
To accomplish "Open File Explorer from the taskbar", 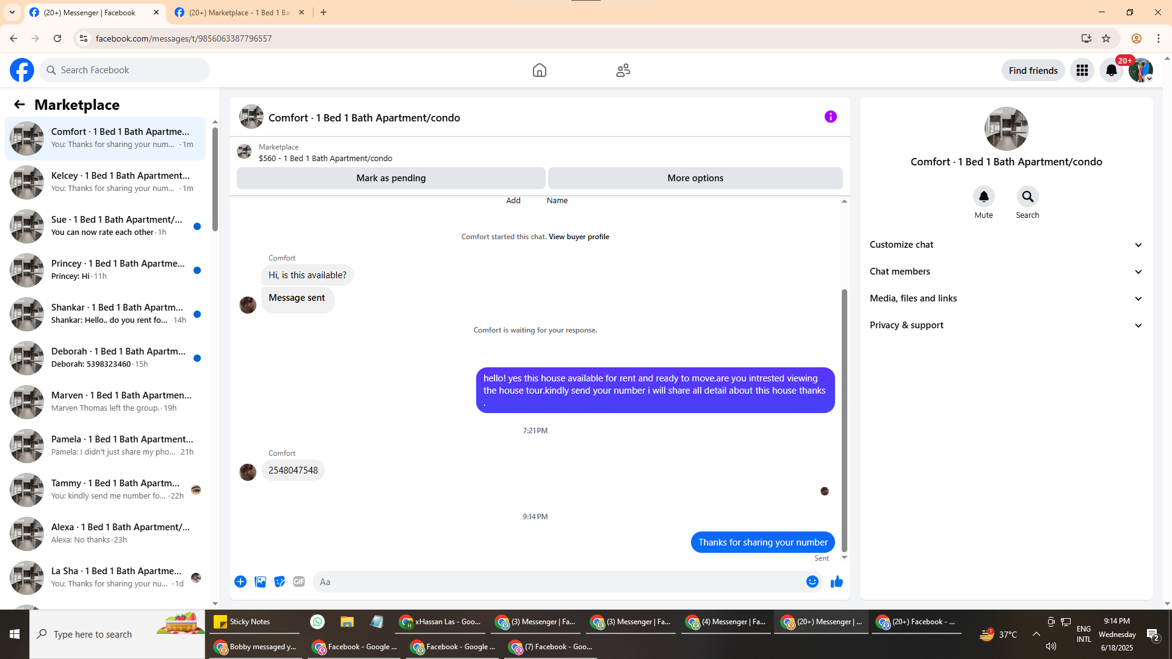I will (x=347, y=622).
